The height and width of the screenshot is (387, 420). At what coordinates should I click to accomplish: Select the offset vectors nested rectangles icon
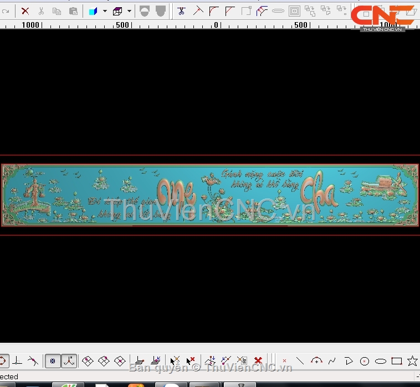coord(294,11)
